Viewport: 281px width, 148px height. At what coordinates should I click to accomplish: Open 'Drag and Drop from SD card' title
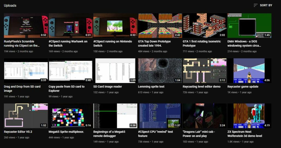tap(22, 88)
